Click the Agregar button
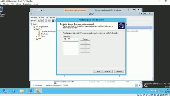Viewport: 170px width, 96px height. (x=85, y=39)
